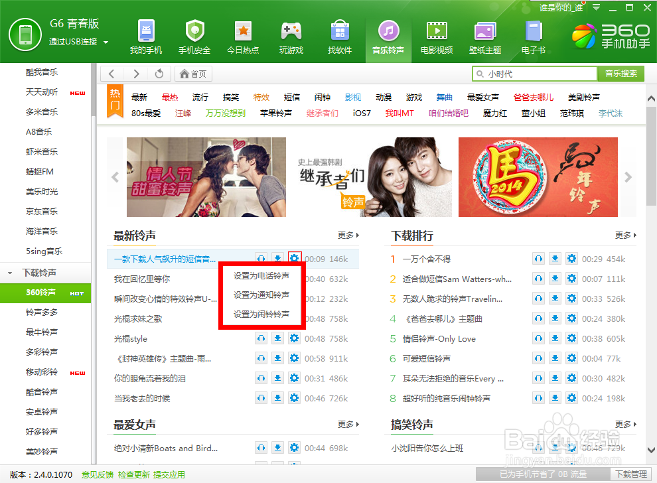Show more 搞笑铃声 via 更多
The image size is (657, 483).
coord(626,425)
